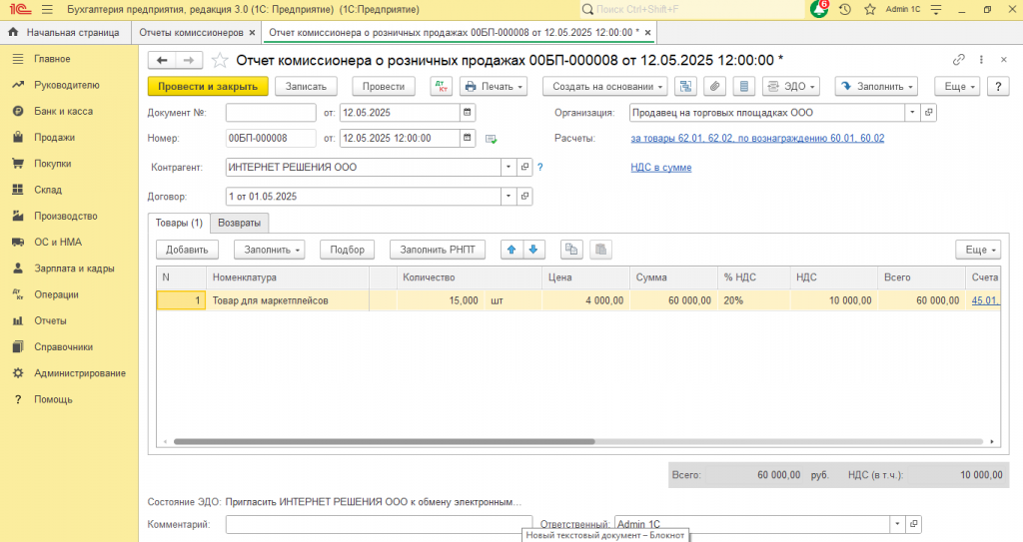Copy link to document icon

[x=958, y=60]
